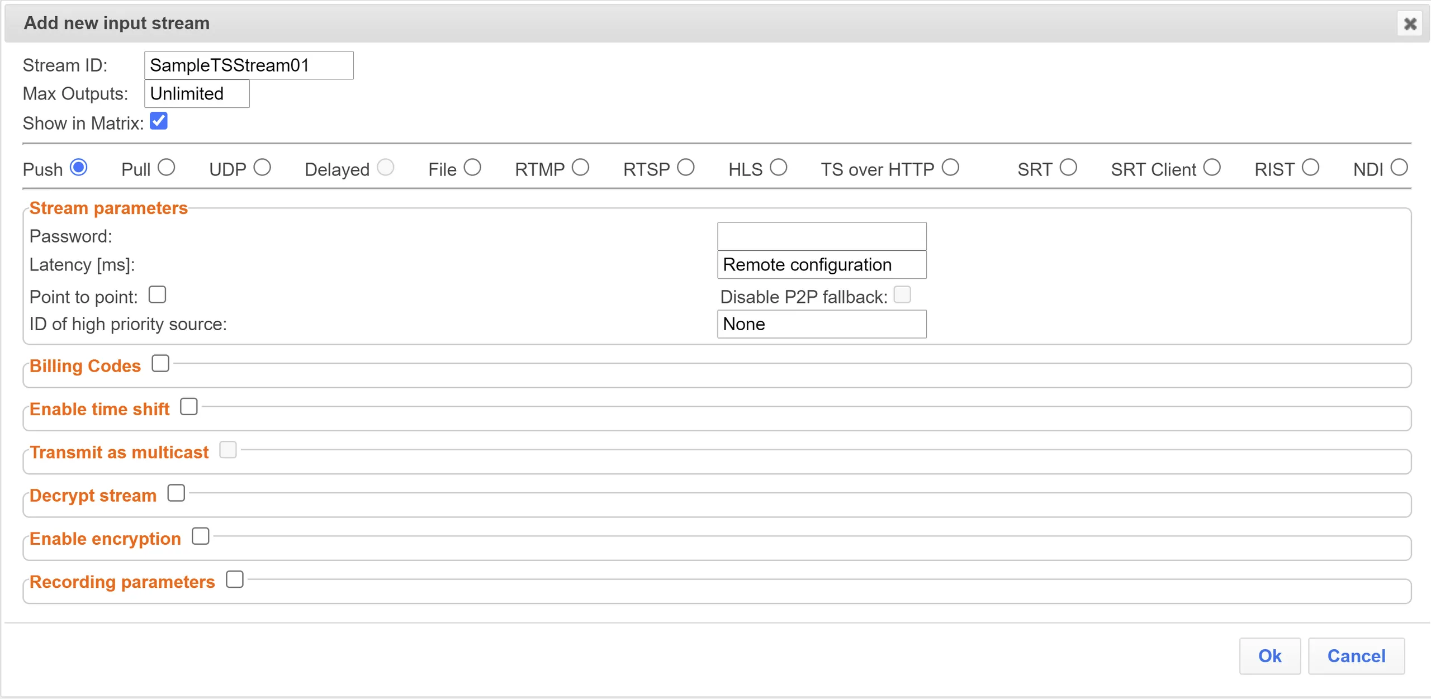Choose SRT Client input type
The width and height of the screenshot is (1431, 699).
click(1211, 168)
